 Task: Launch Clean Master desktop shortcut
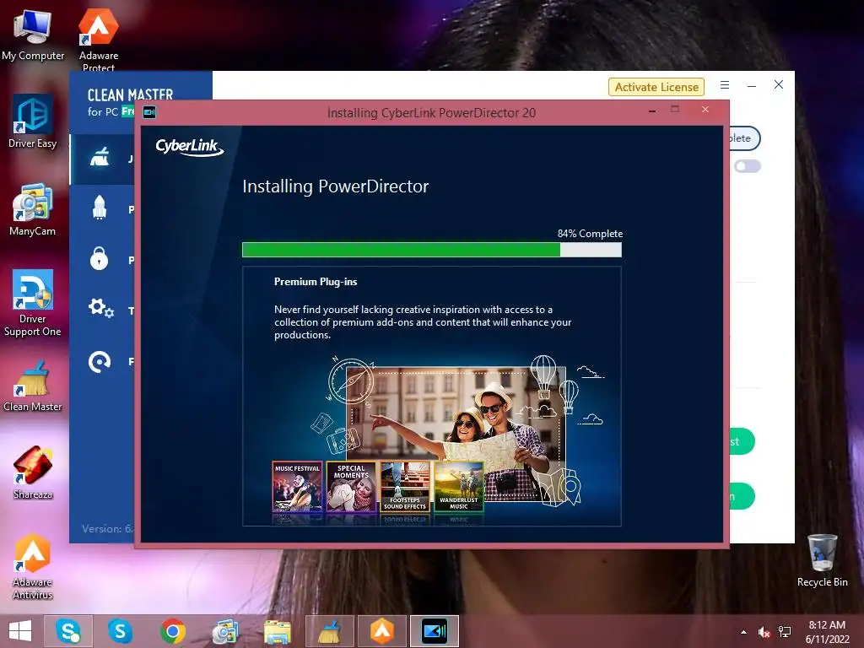click(x=33, y=386)
